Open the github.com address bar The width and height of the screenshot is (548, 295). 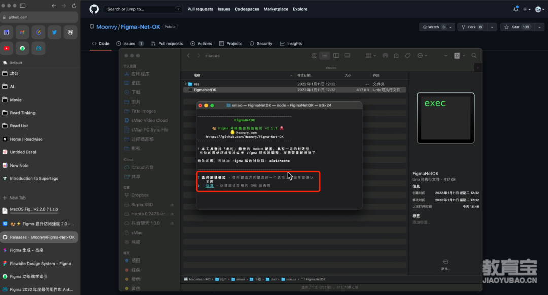[39, 17]
